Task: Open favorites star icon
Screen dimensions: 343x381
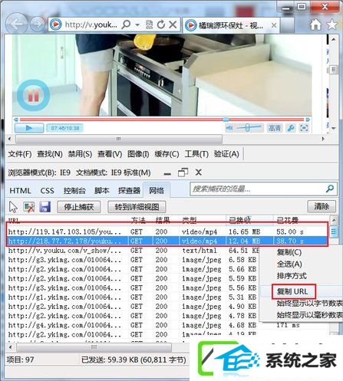Action: (x=332, y=25)
